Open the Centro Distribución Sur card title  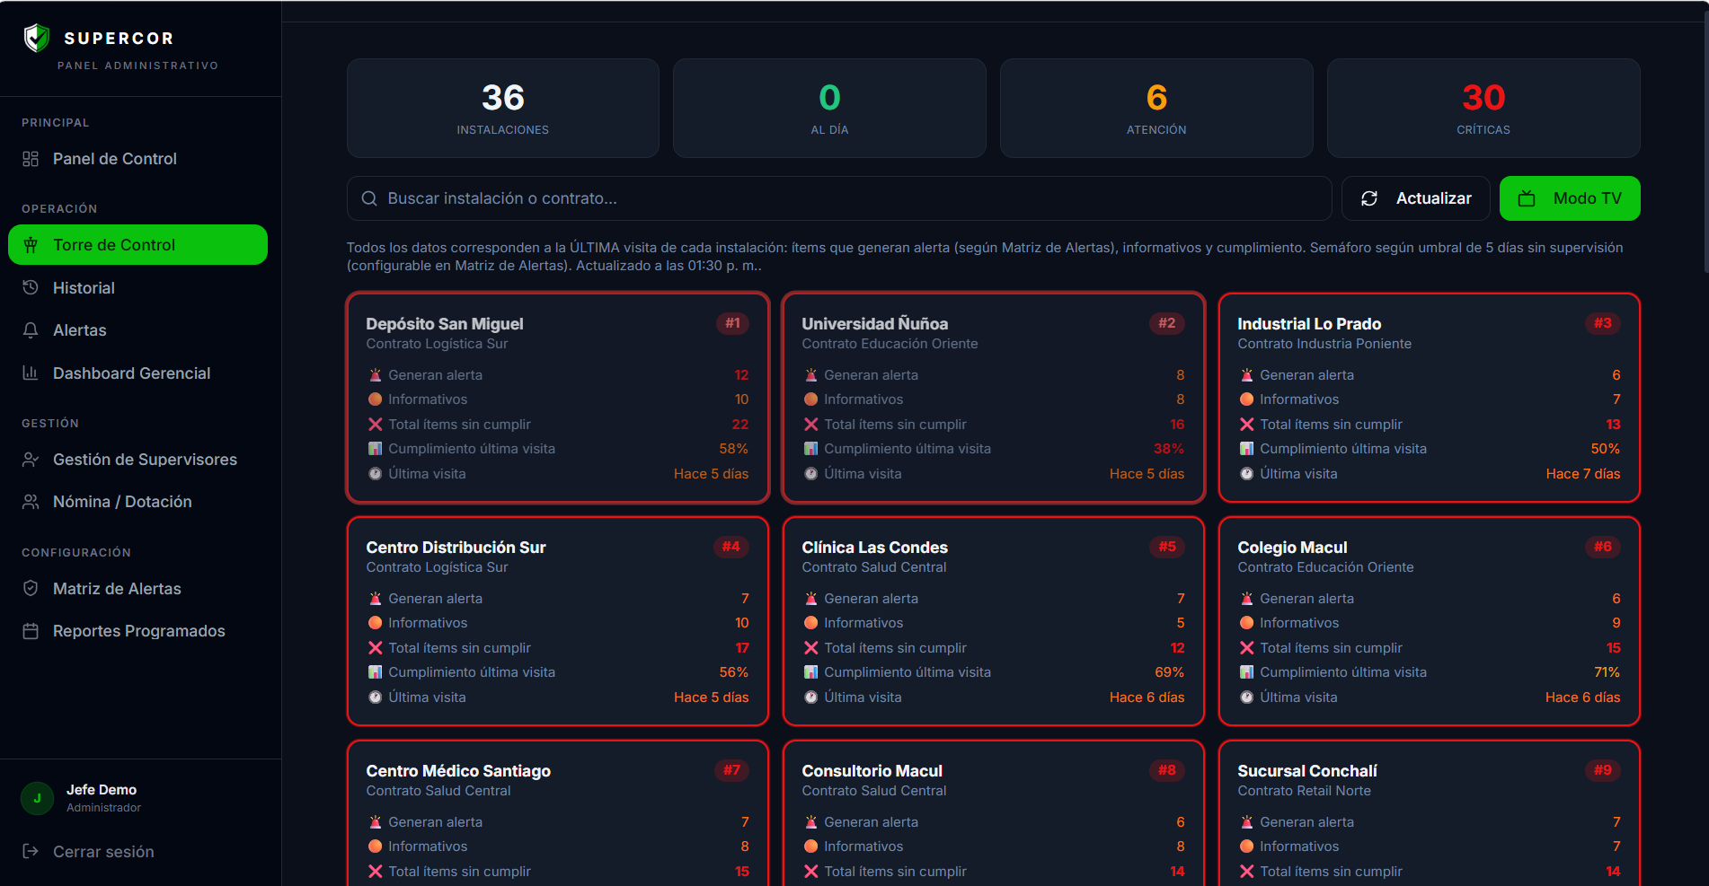[x=456, y=548]
